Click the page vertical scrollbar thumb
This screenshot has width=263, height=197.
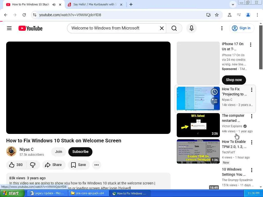pos(261,47)
